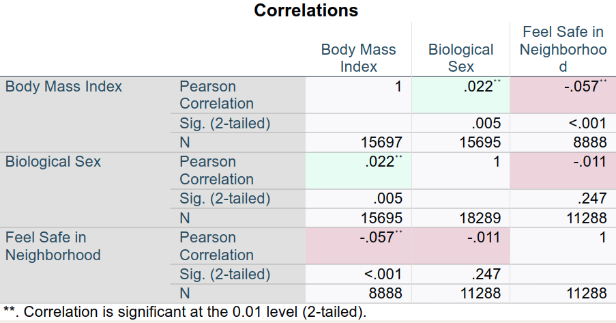This screenshot has width=616, height=323.
Task: Click the Feel Safe in Neighborhood column header
Action: pos(563,49)
